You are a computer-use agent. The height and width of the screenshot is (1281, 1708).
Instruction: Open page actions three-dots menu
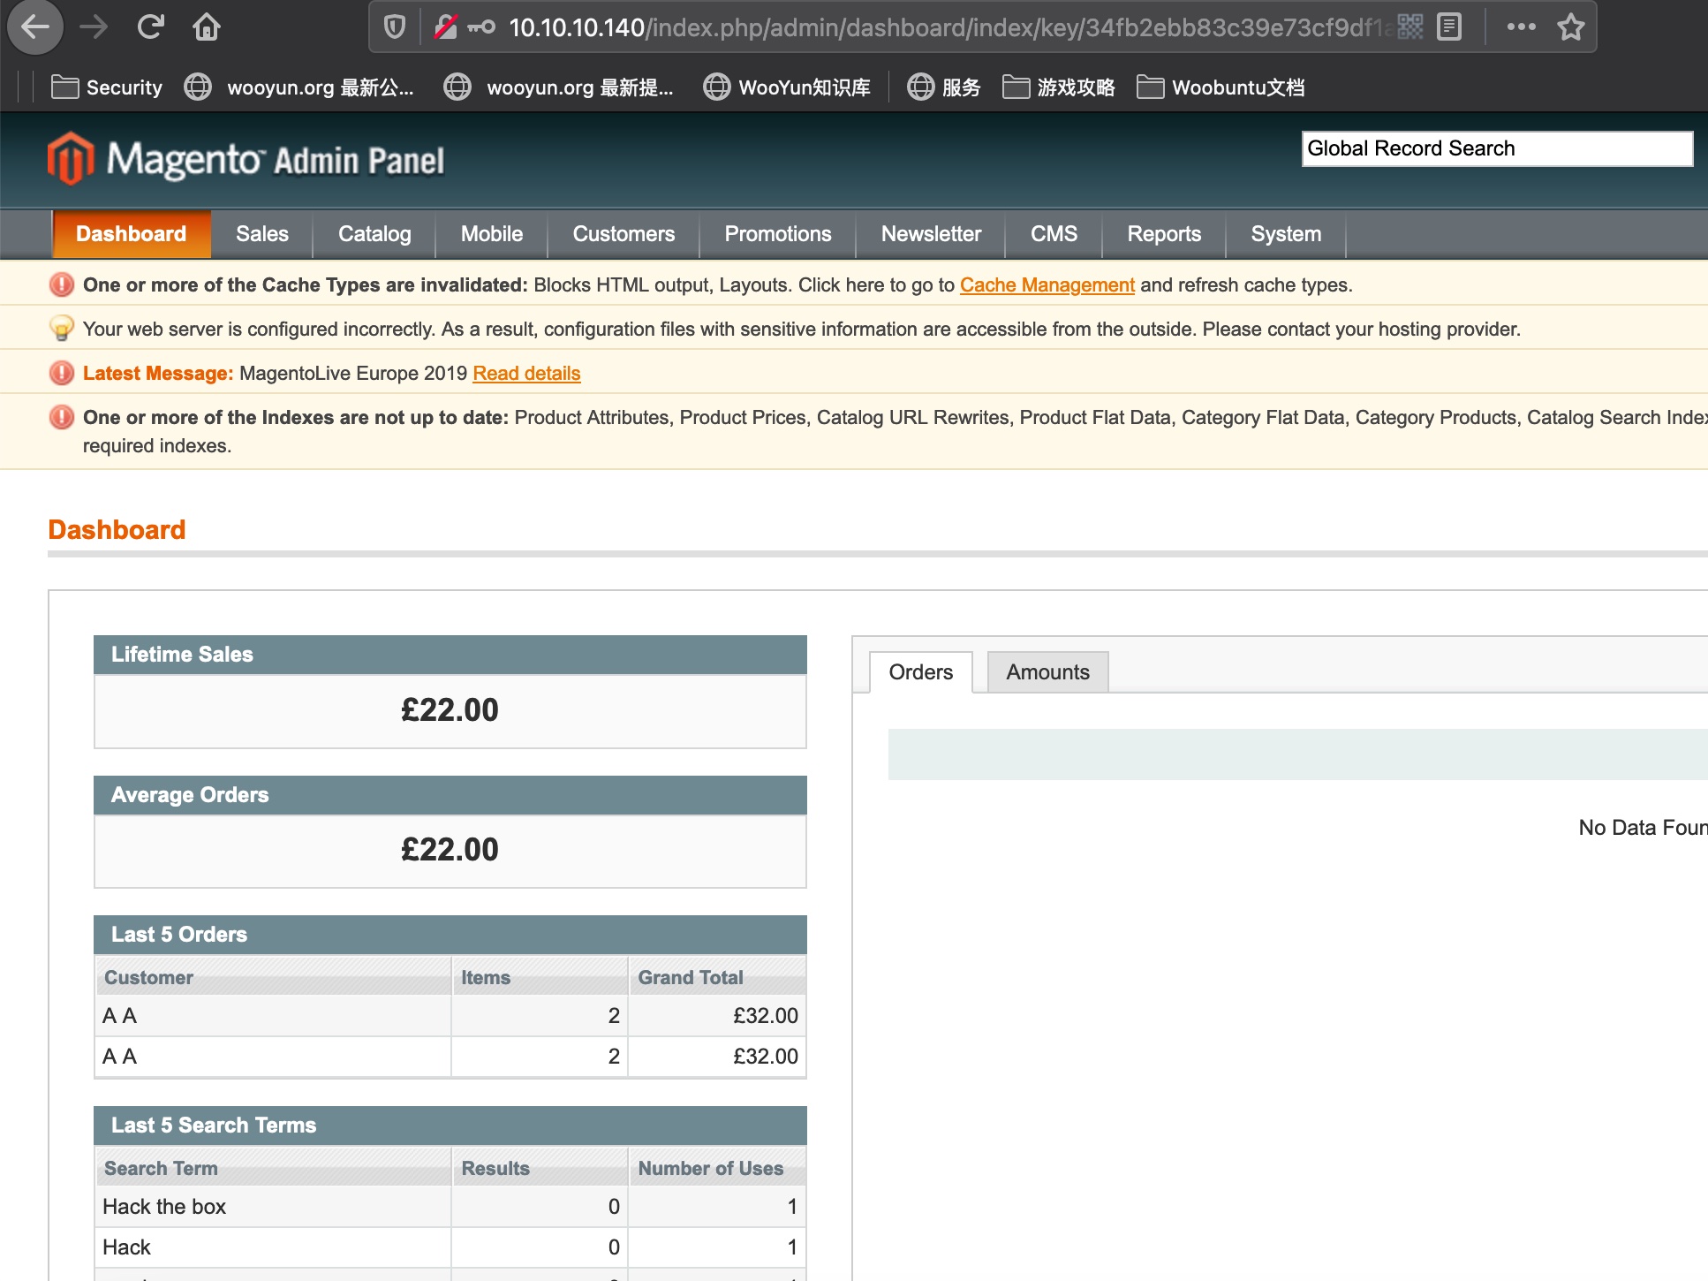click(x=1521, y=27)
